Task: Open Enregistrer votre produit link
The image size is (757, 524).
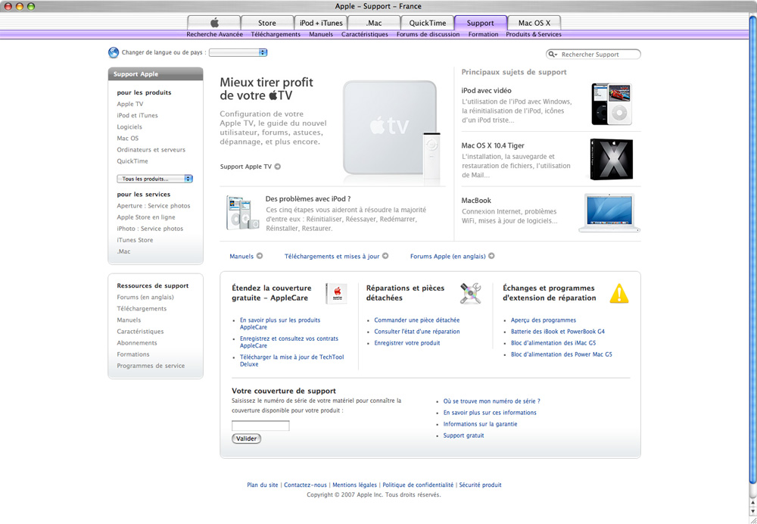Action: [407, 343]
